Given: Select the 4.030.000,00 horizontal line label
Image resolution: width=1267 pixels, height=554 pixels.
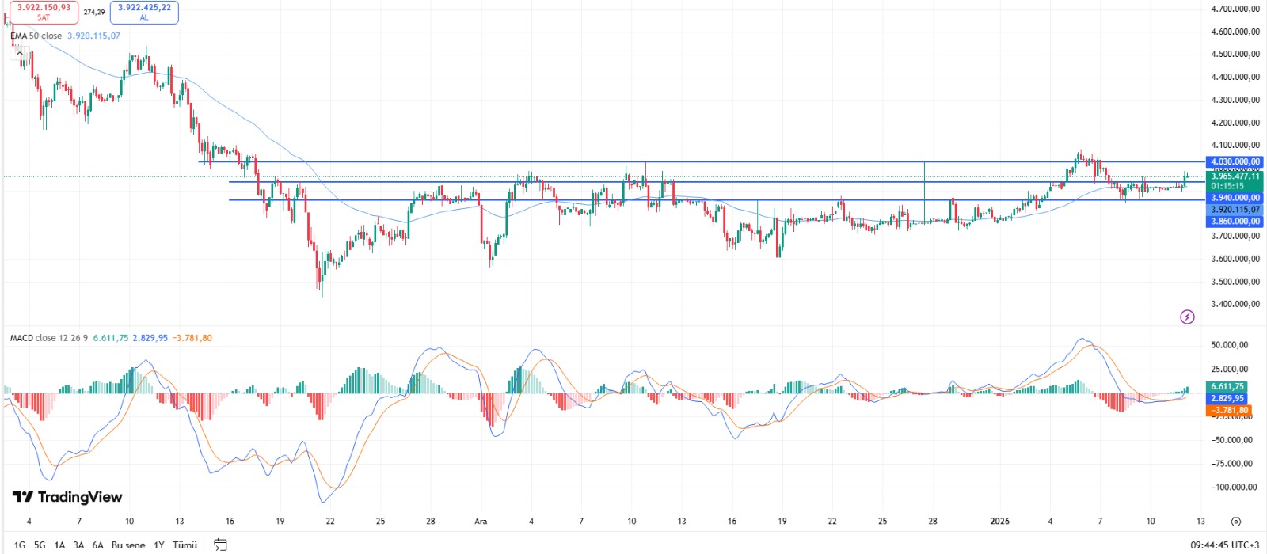Looking at the screenshot, I should point(1235,161).
